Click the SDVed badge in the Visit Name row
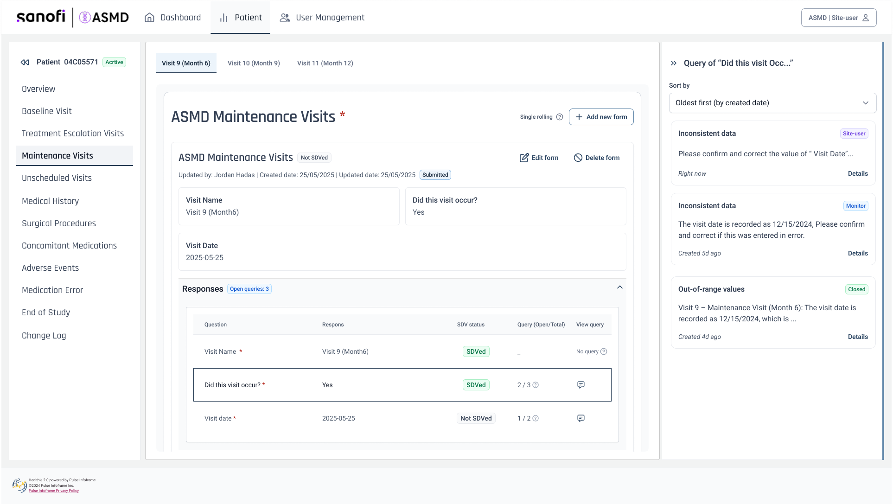893x504 pixels. [476, 351]
